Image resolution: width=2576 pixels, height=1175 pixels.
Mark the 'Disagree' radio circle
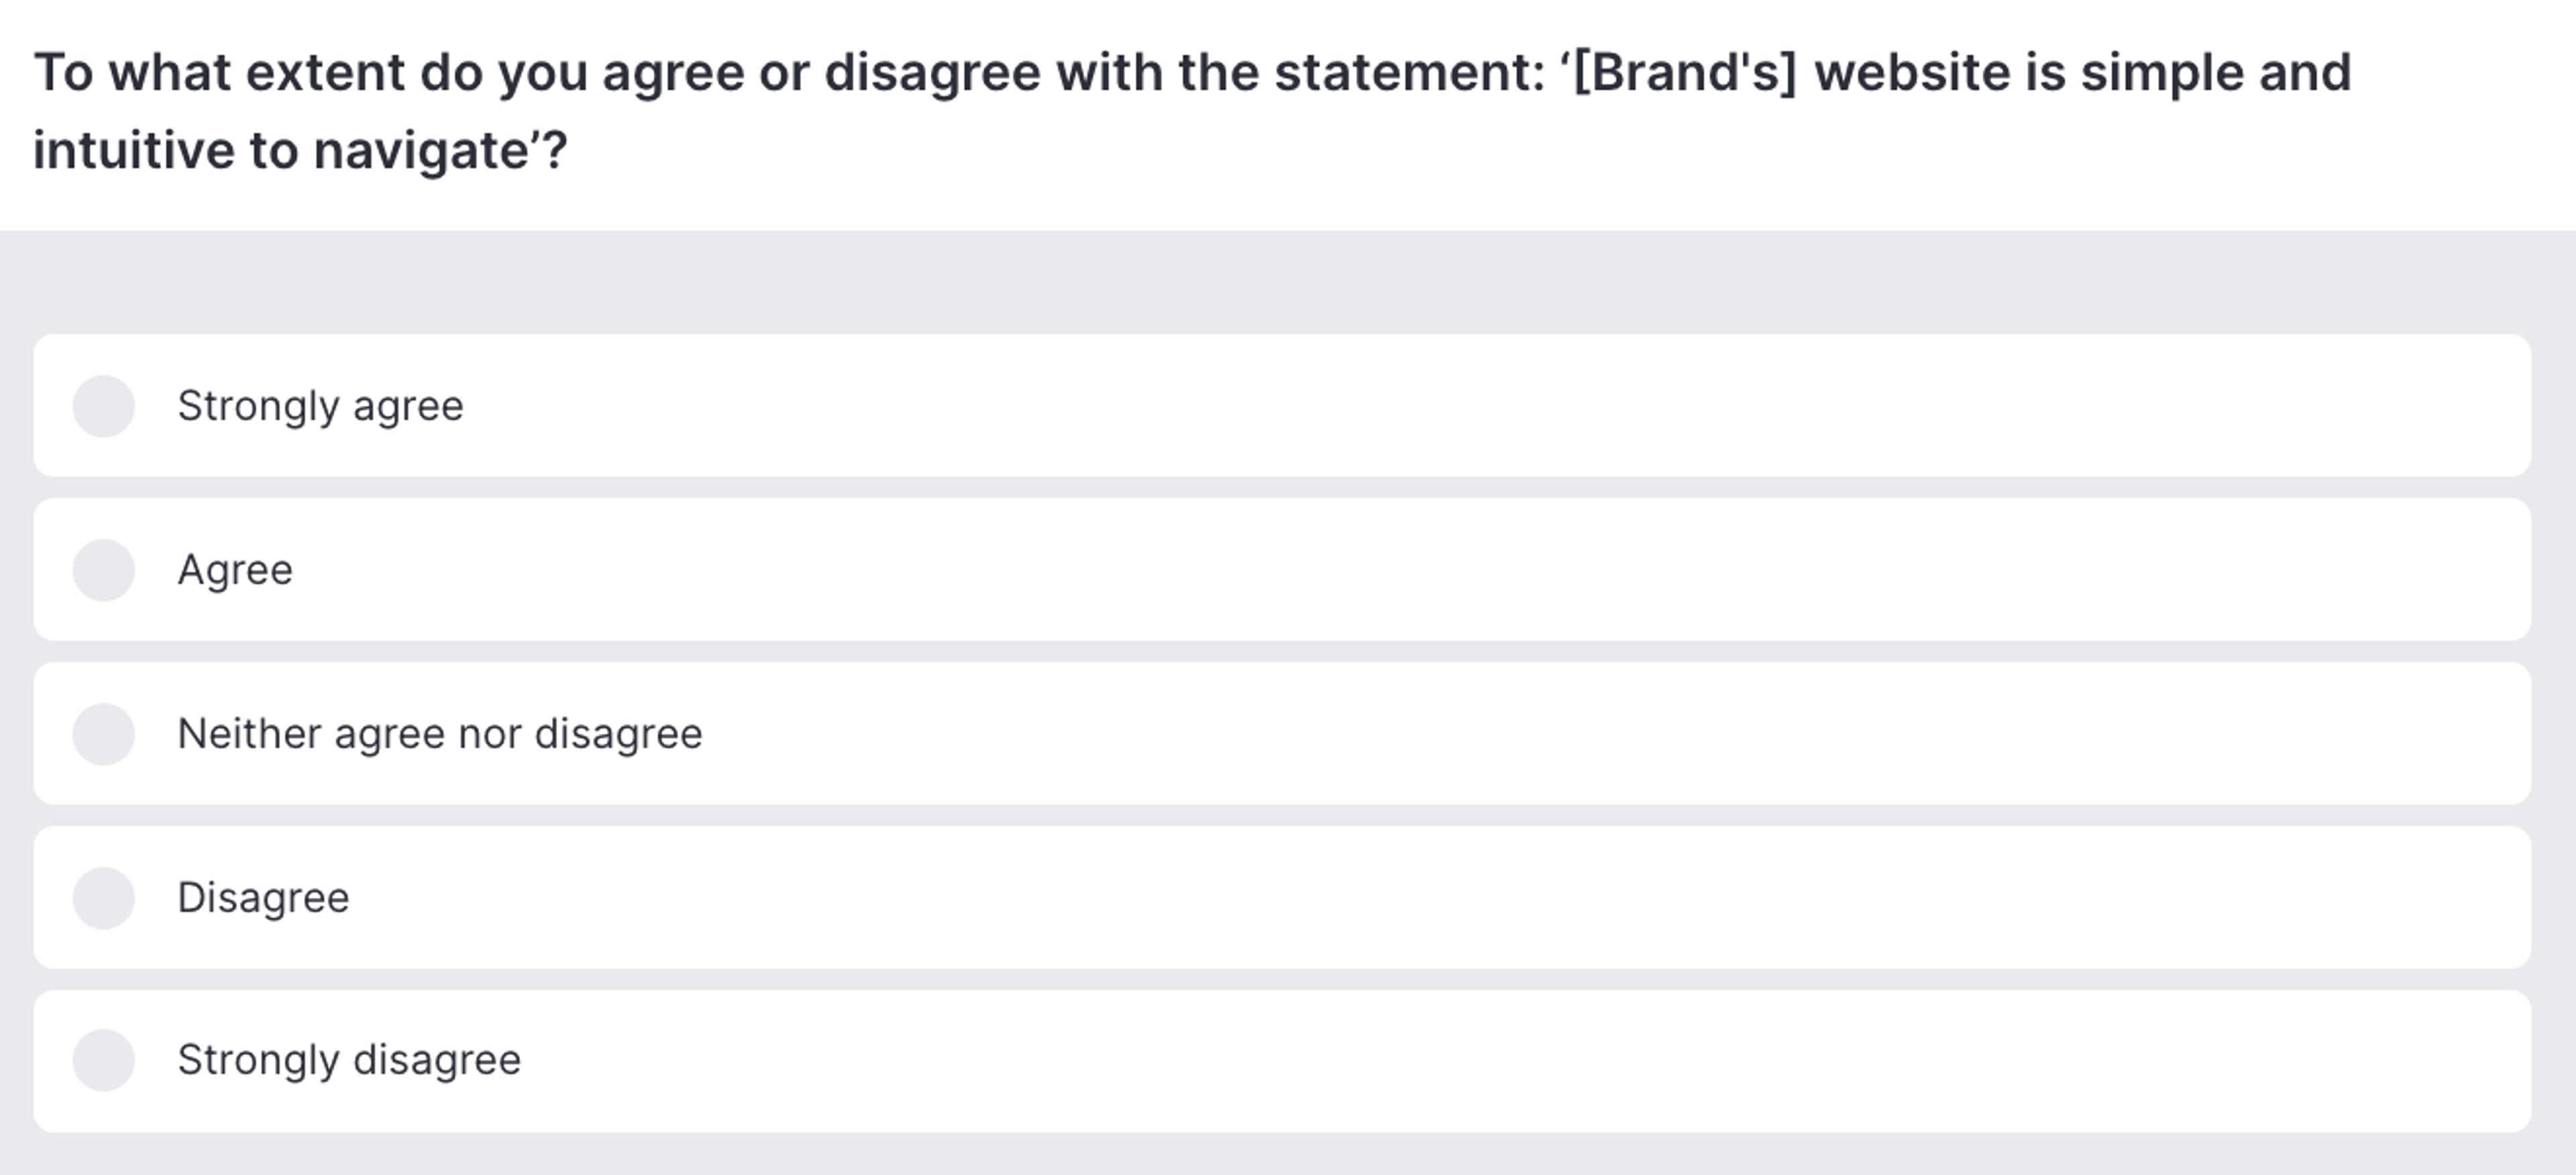103,898
